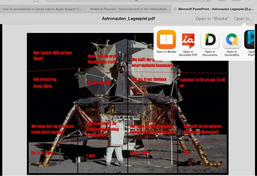This screenshot has width=257, height=176.
Task: Click the Astronauten_Legespiel.pdf title
Action: point(128,19)
